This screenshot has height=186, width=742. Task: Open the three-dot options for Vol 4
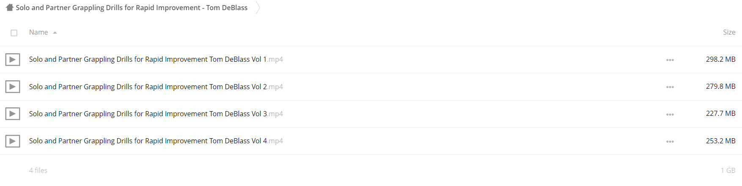click(x=670, y=141)
